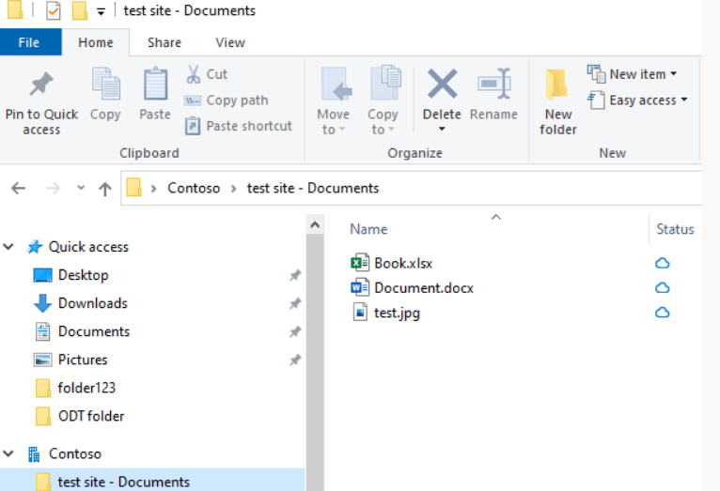The image size is (720, 491).
Task: Click Contoso in the address bar
Action: tap(194, 189)
